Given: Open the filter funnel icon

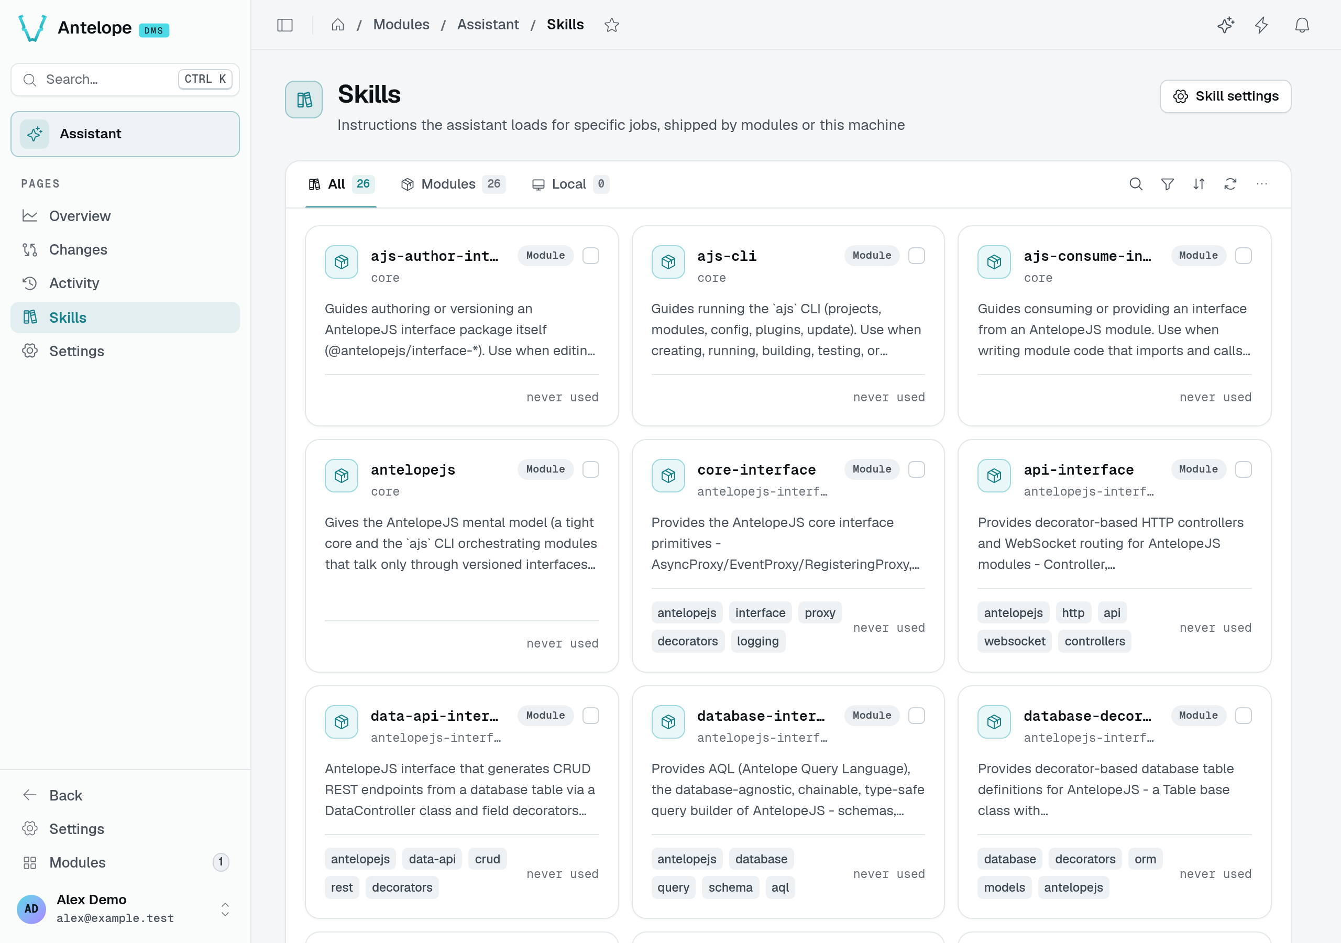Looking at the screenshot, I should coord(1167,184).
